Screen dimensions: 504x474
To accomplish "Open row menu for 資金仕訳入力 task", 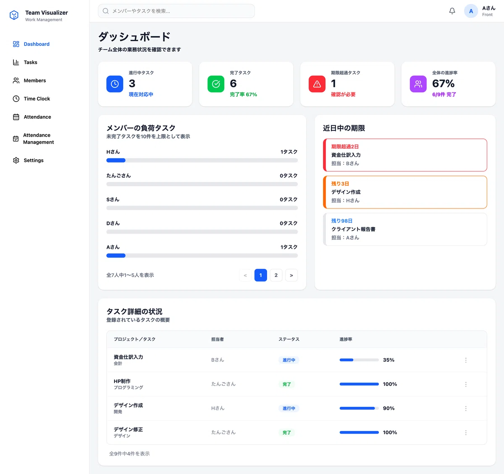I will pos(466,360).
